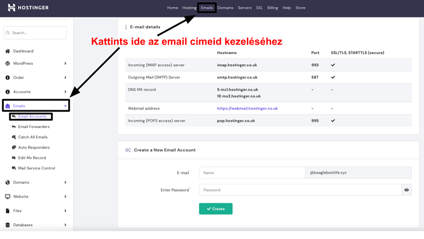Open the webmail.hostinger.co.uk link

coord(247,108)
